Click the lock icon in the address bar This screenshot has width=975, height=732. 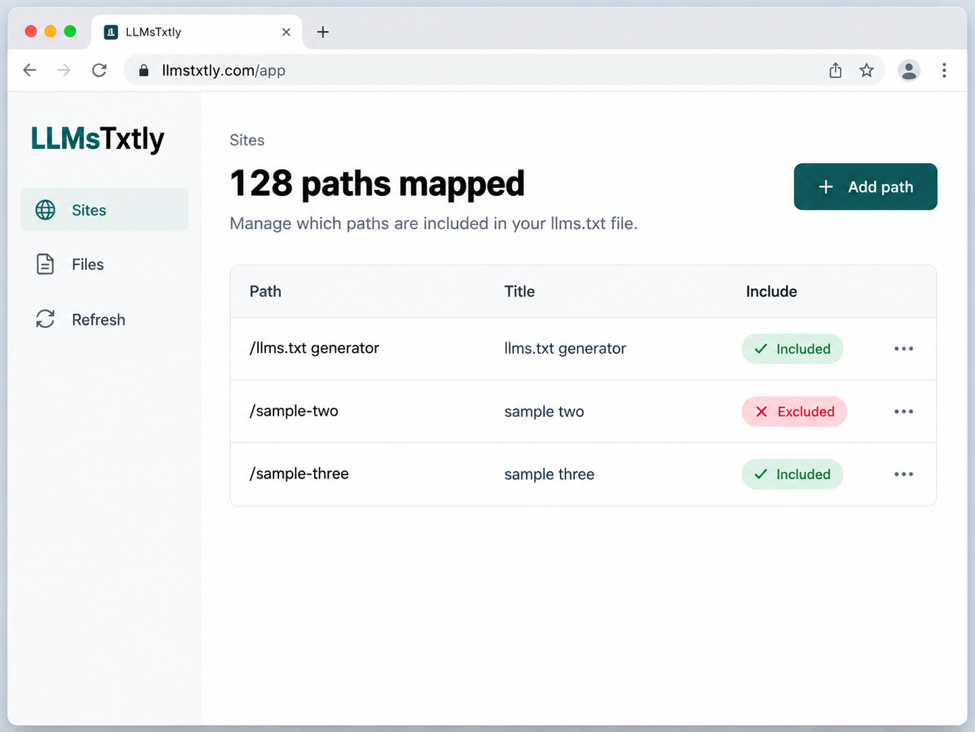coord(144,70)
